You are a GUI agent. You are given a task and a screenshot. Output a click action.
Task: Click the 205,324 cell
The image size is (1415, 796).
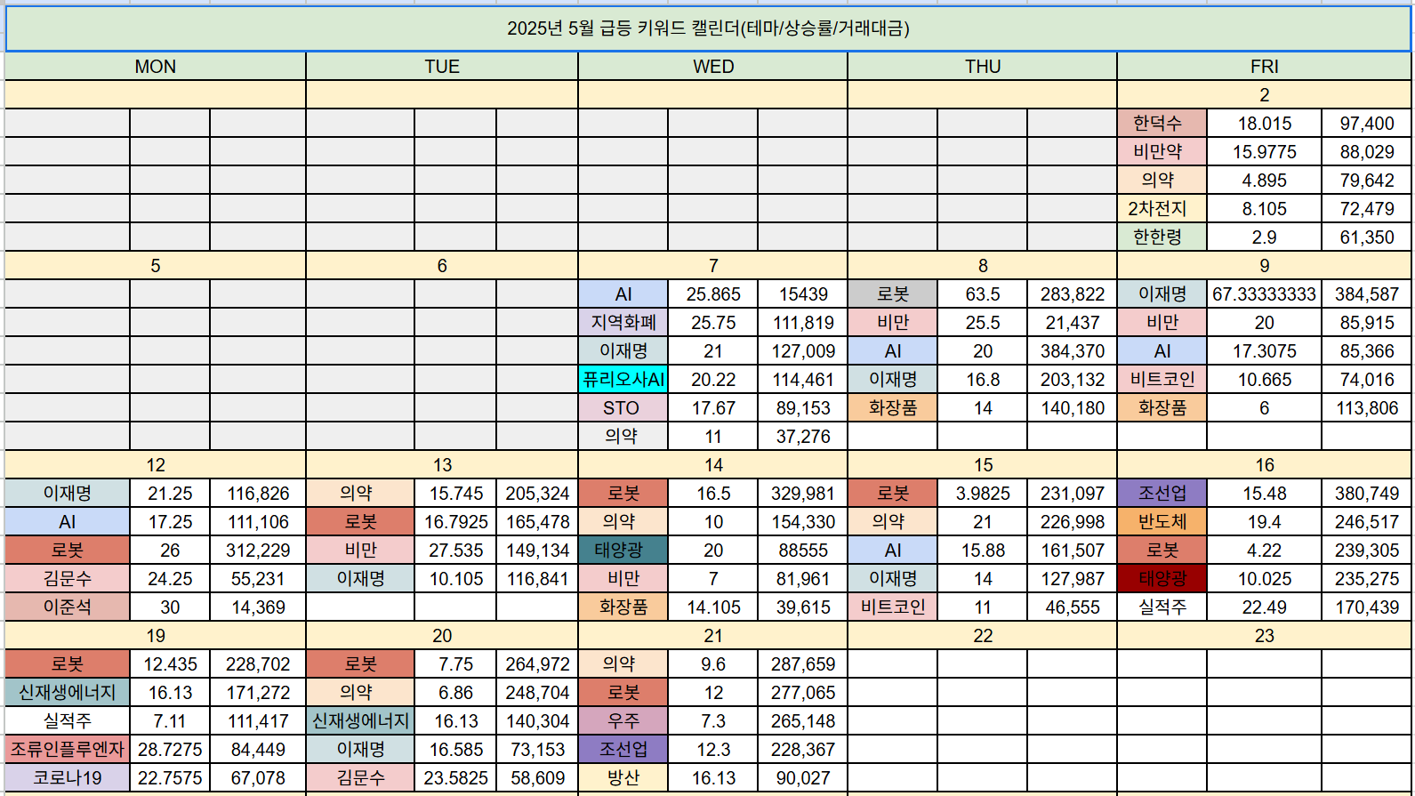537,494
